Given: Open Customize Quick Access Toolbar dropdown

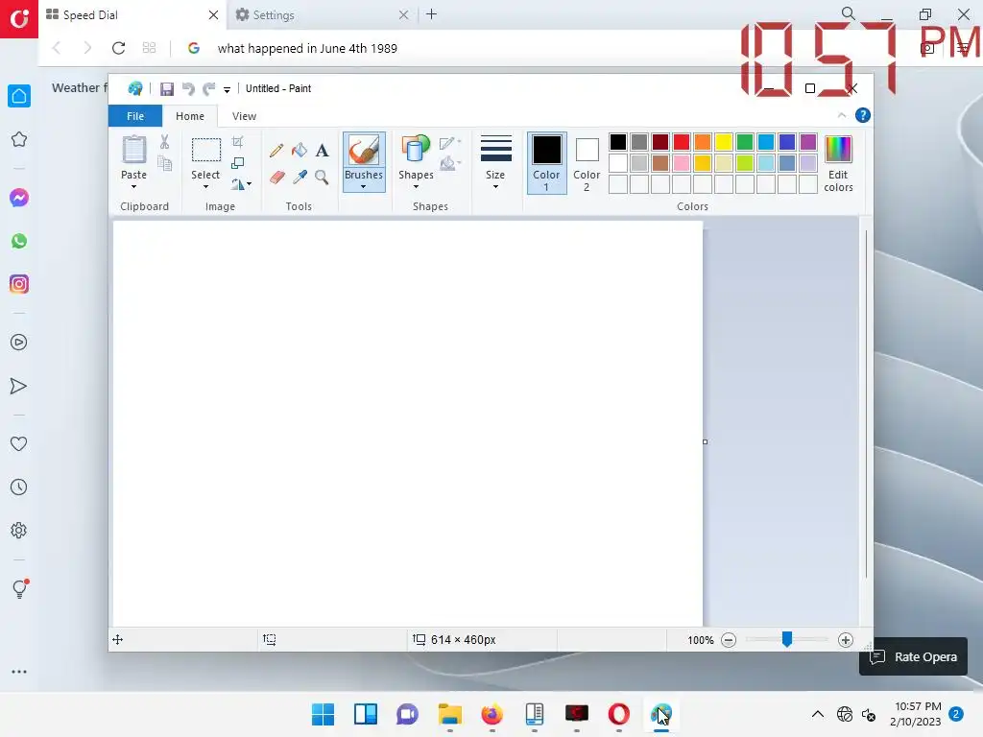Looking at the screenshot, I should tap(227, 89).
